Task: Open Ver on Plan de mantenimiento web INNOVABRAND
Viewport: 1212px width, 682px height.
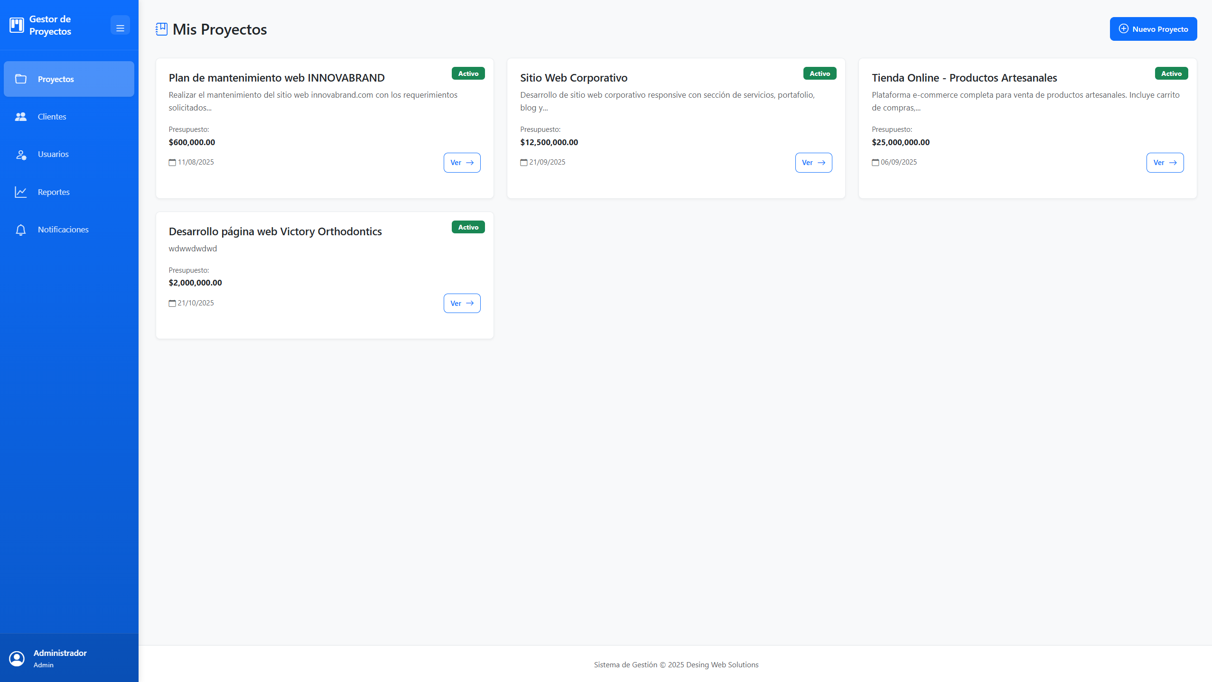Action: 462,162
